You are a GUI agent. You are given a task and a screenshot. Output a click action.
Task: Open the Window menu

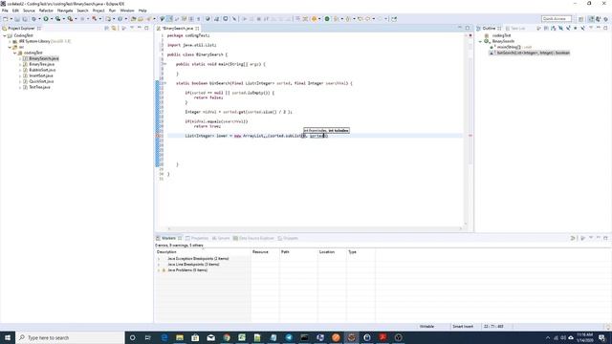coord(127,11)
